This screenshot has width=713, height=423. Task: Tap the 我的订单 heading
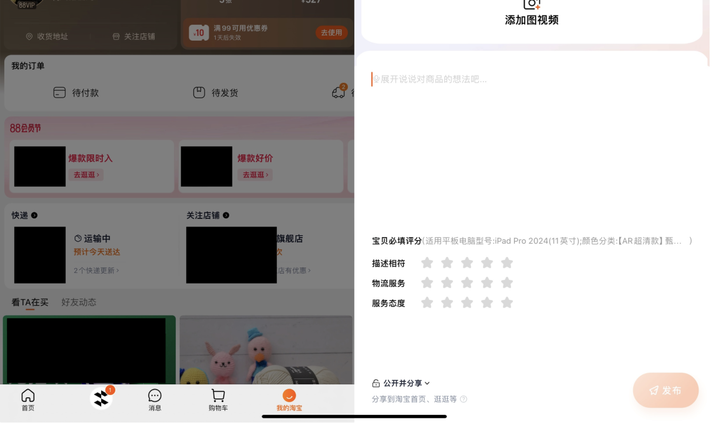click(28, 66)
